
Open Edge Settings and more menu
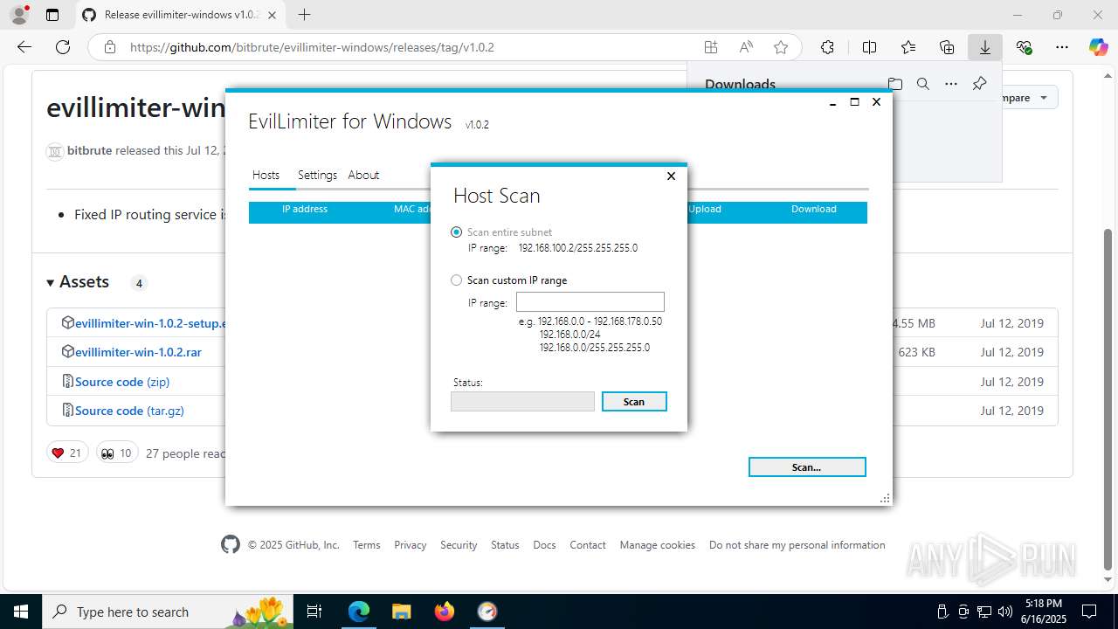click(1062, 47)
